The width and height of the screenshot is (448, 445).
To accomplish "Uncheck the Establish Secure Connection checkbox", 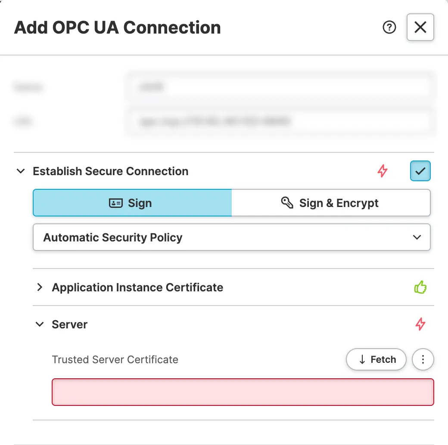I will [x=420, y=171].
